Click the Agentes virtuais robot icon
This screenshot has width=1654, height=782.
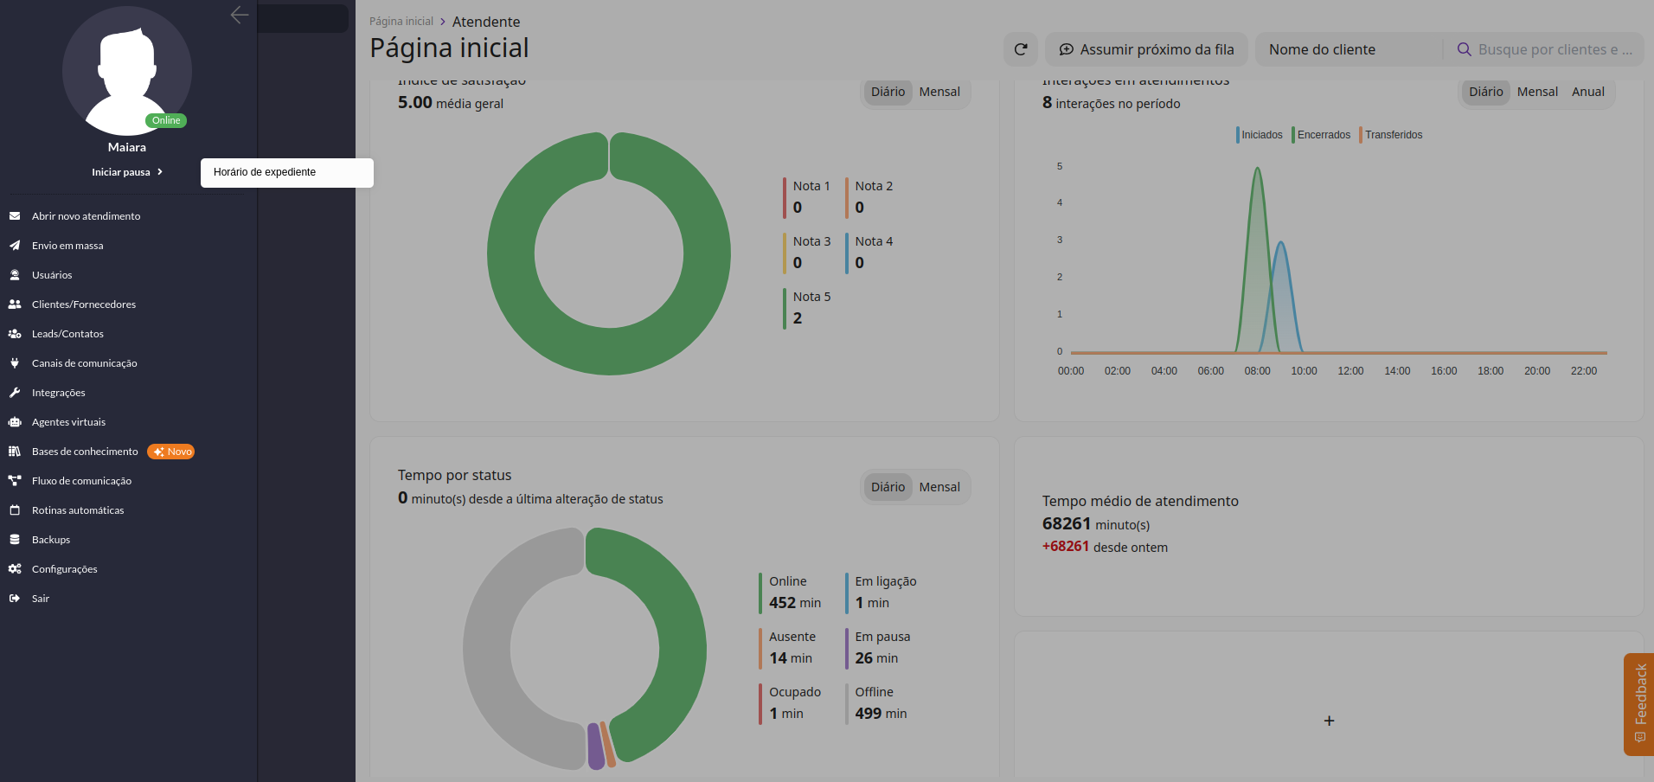(x=15, y=422)
